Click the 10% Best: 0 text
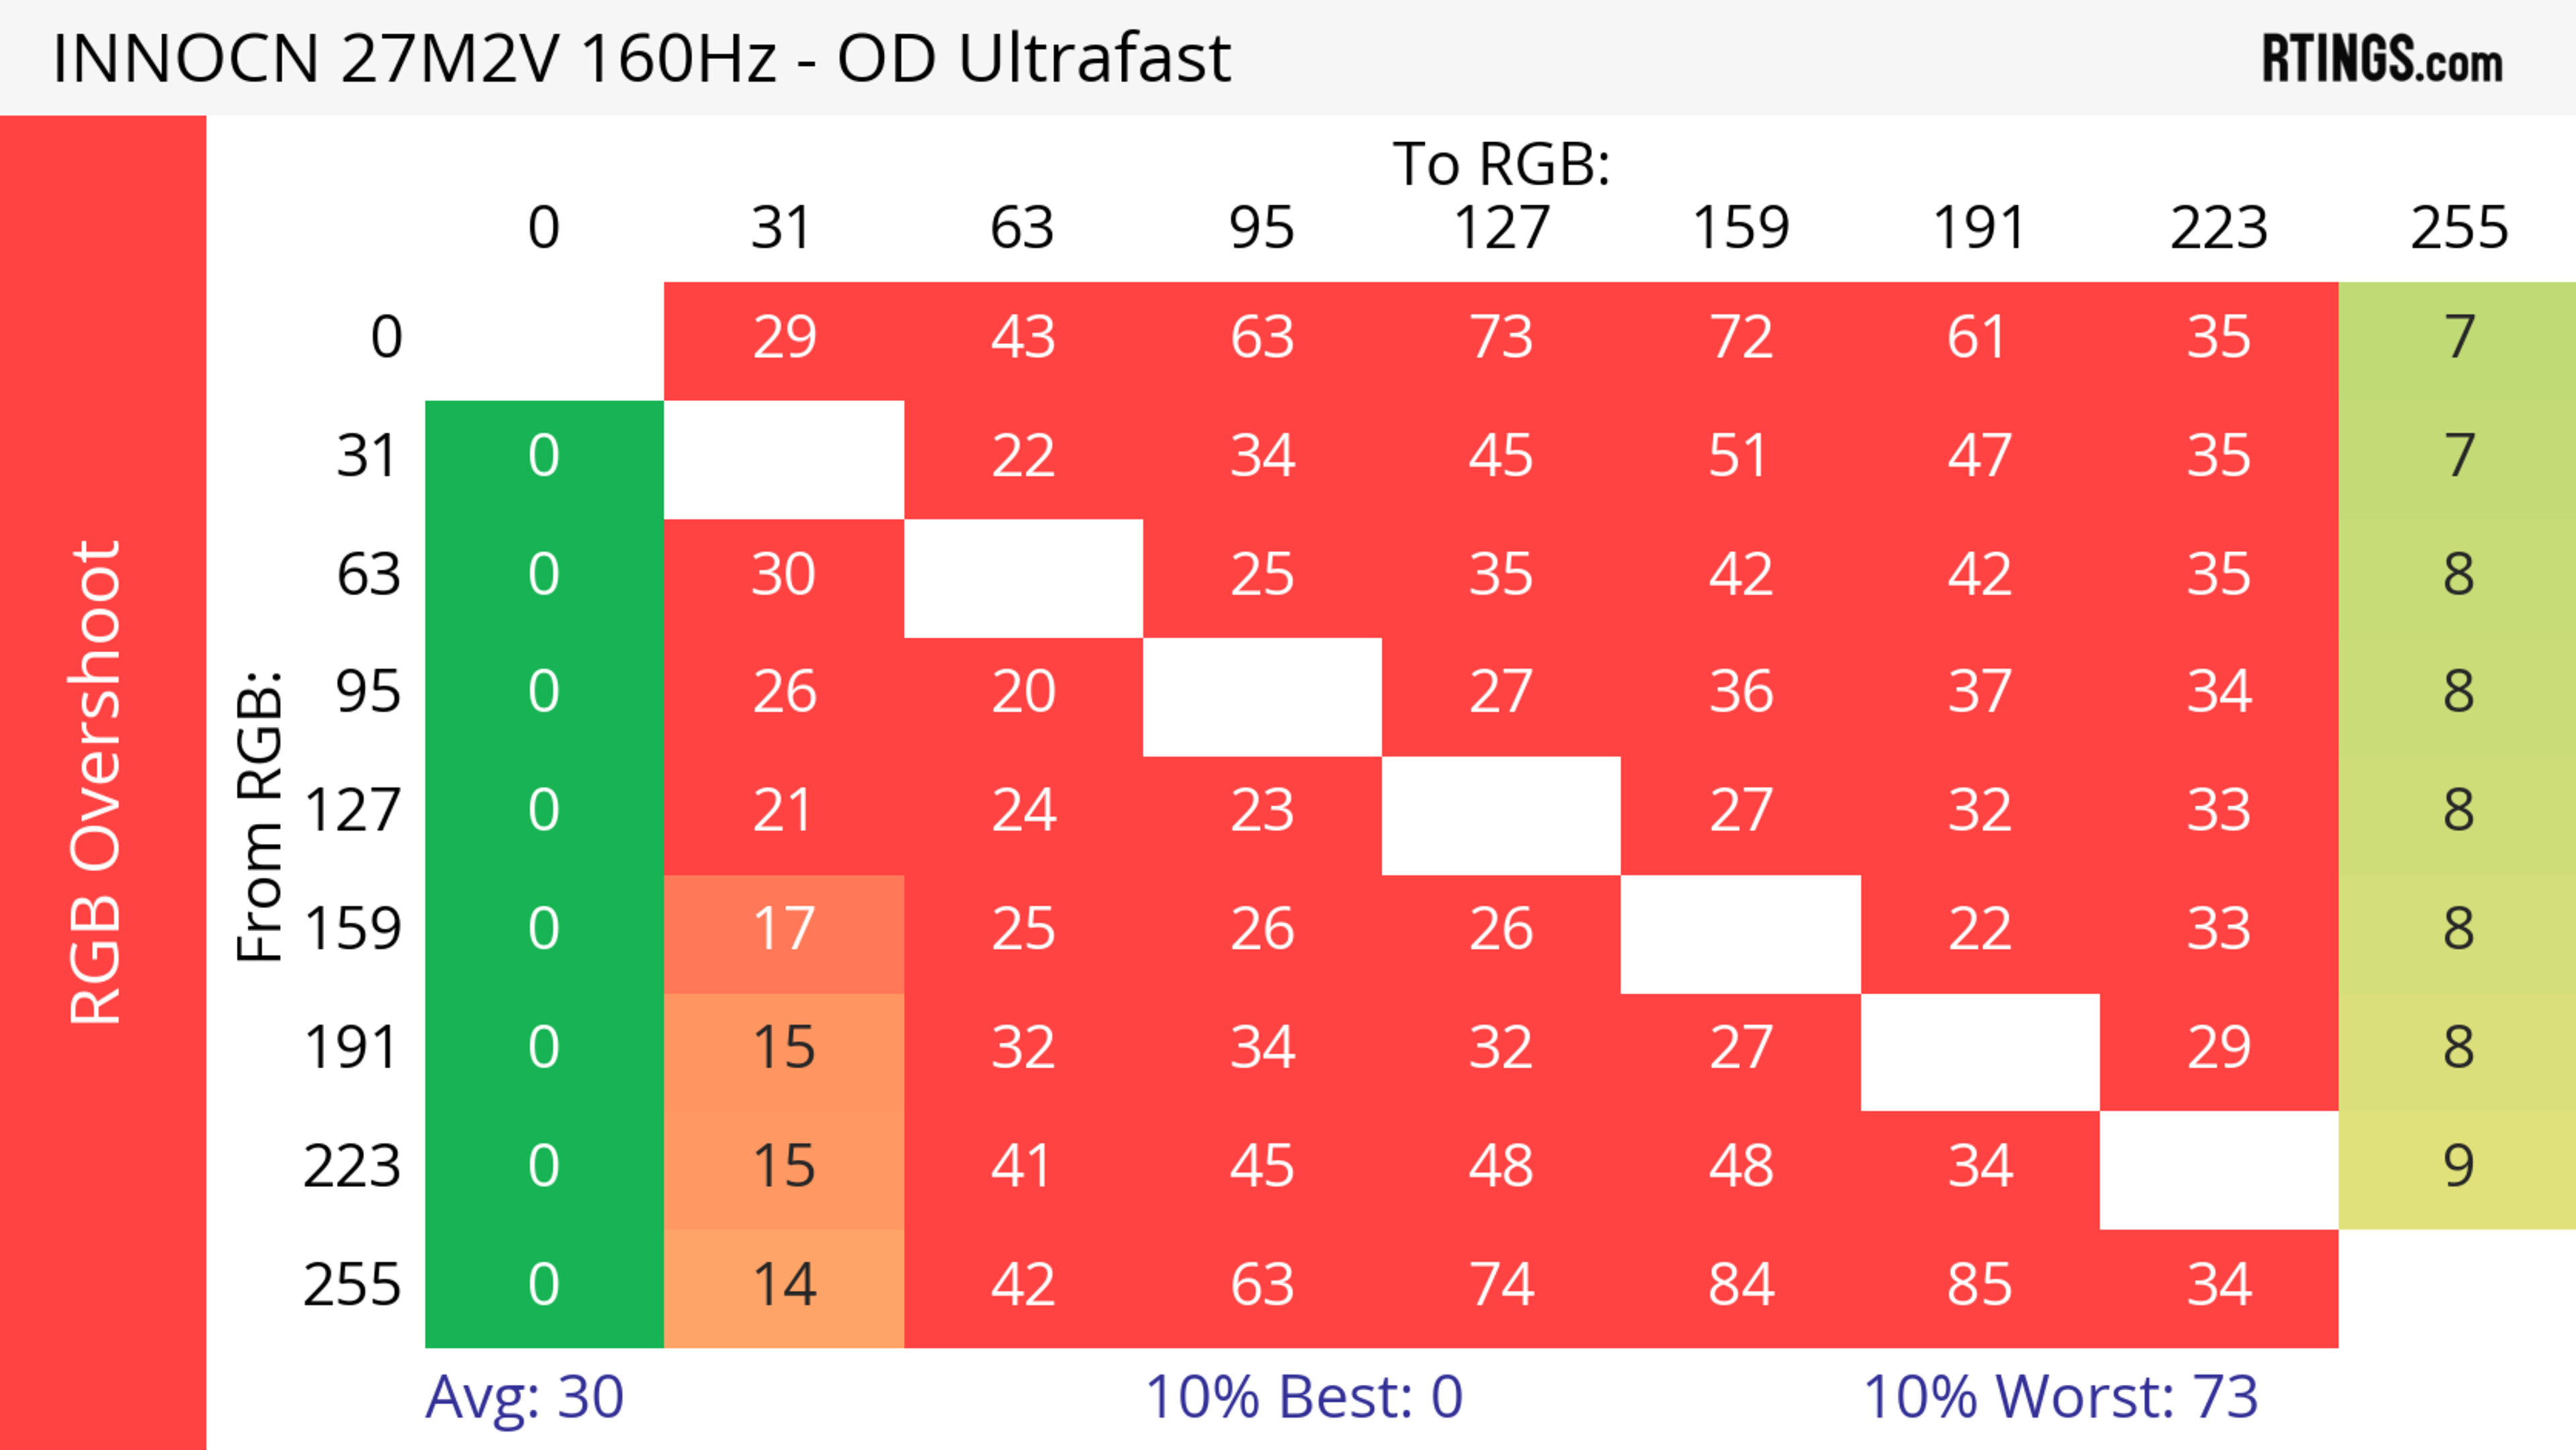The image size is (2576, 1450). click(1303, 1396)
